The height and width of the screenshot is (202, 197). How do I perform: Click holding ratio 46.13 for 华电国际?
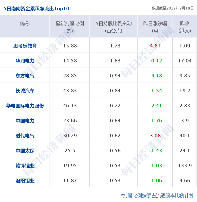[x=70, y=106]
